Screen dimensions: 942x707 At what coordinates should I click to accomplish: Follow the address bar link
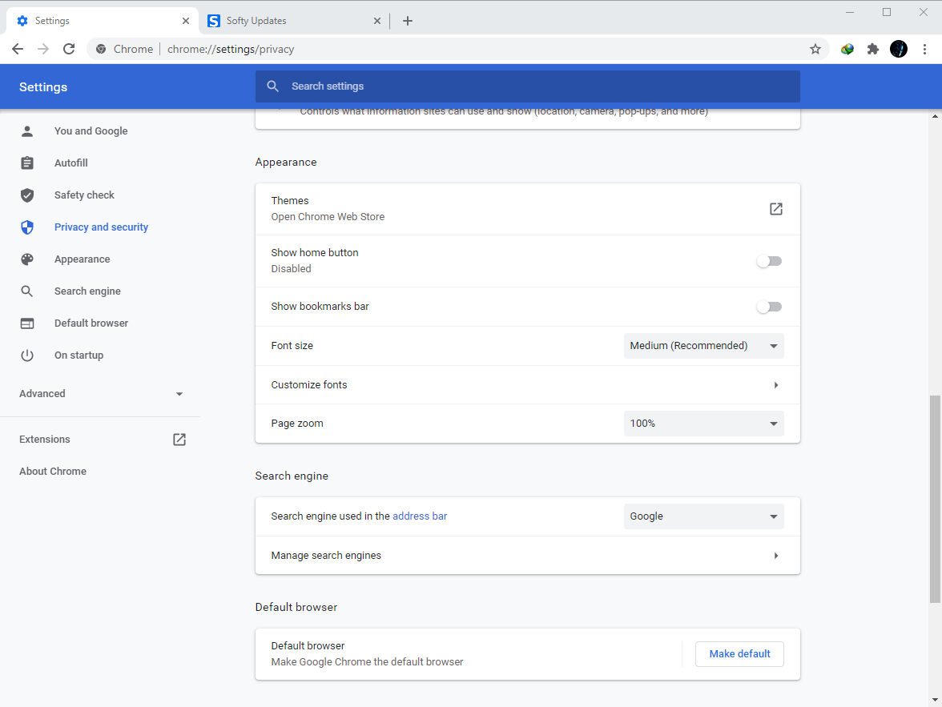pos(420,516)
